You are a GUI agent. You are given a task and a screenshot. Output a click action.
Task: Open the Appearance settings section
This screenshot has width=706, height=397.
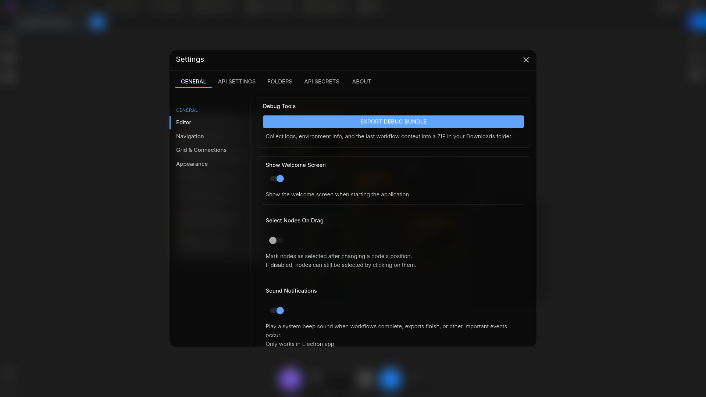[192, 164]
